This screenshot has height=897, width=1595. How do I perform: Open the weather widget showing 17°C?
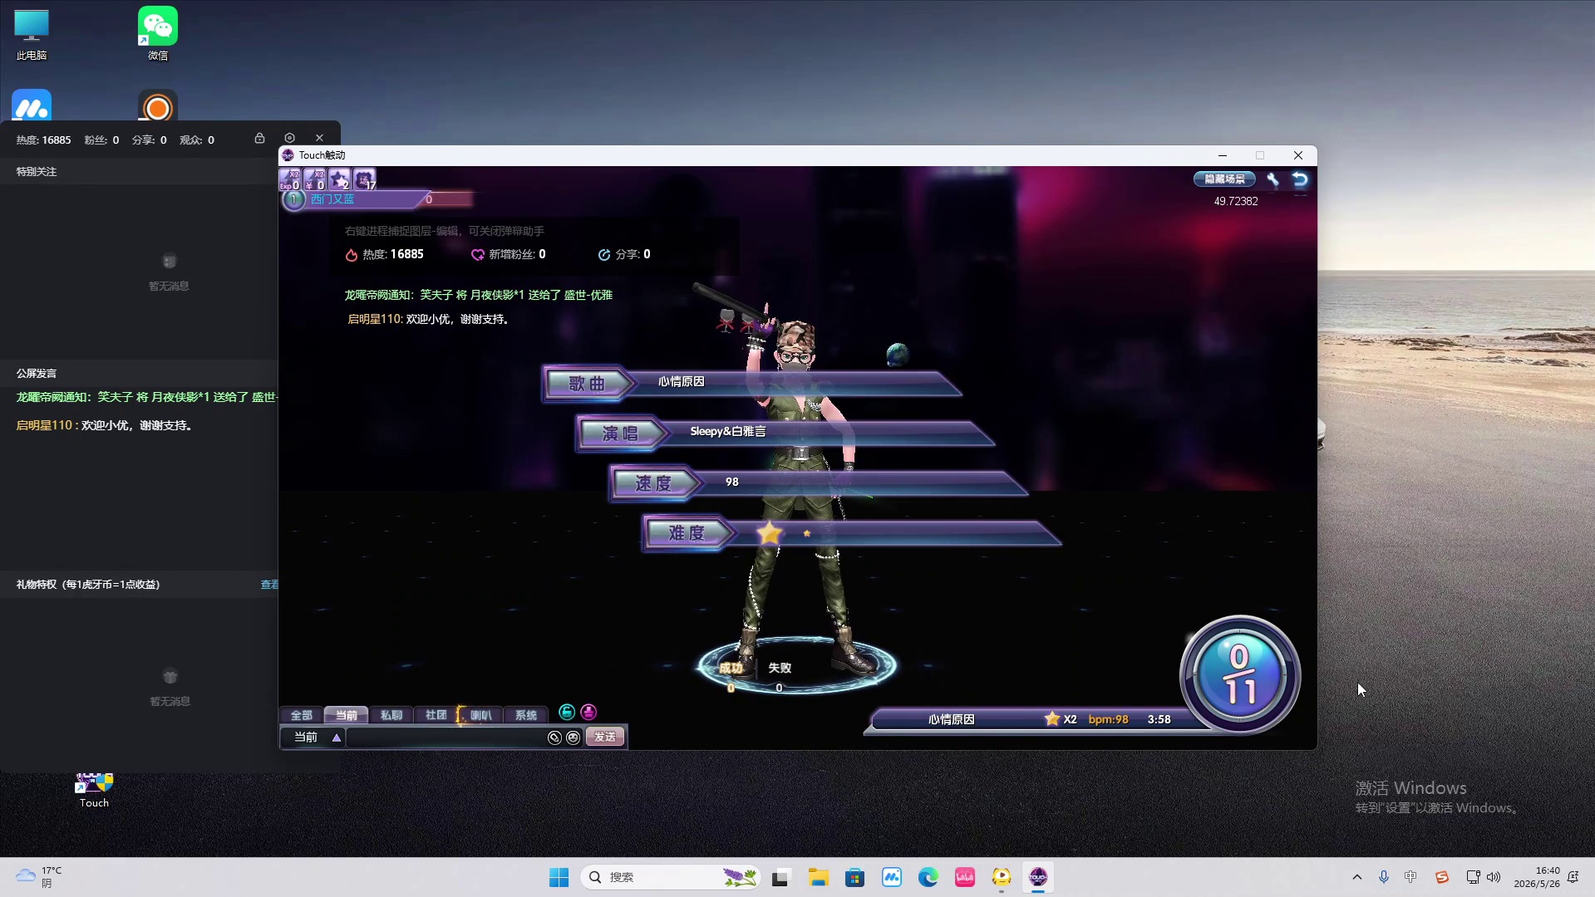click(x=38, y=877)
